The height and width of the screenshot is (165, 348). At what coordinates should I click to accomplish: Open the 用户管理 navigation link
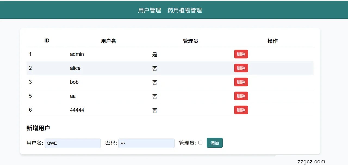pyautogui.click(x=149, y=10)
